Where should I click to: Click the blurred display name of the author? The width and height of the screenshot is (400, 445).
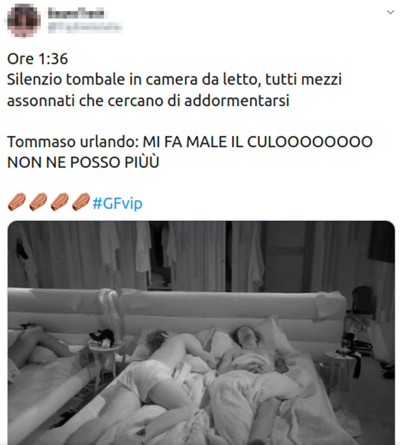coord(77,13)
